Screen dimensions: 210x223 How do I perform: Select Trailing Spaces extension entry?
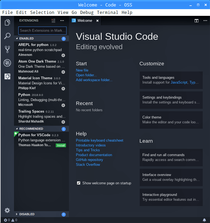click(x=41, y=116)
